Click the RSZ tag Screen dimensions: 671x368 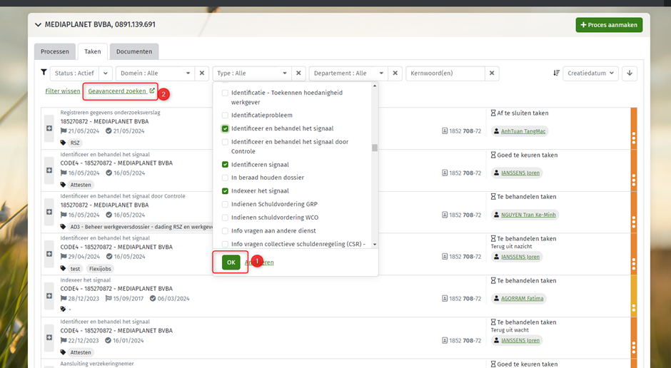pos(75,143)
